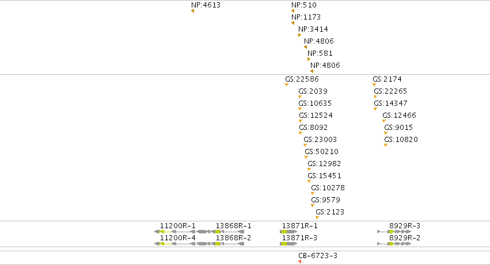Select the GS:23003 triangle marker
This screenshot has height=265, width=490.
coord(305,145)
